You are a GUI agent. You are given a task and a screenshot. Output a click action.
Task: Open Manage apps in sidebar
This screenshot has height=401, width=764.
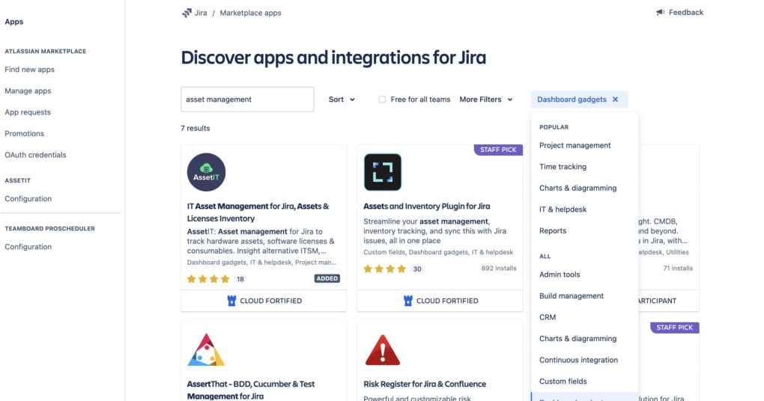click(28, 91)
